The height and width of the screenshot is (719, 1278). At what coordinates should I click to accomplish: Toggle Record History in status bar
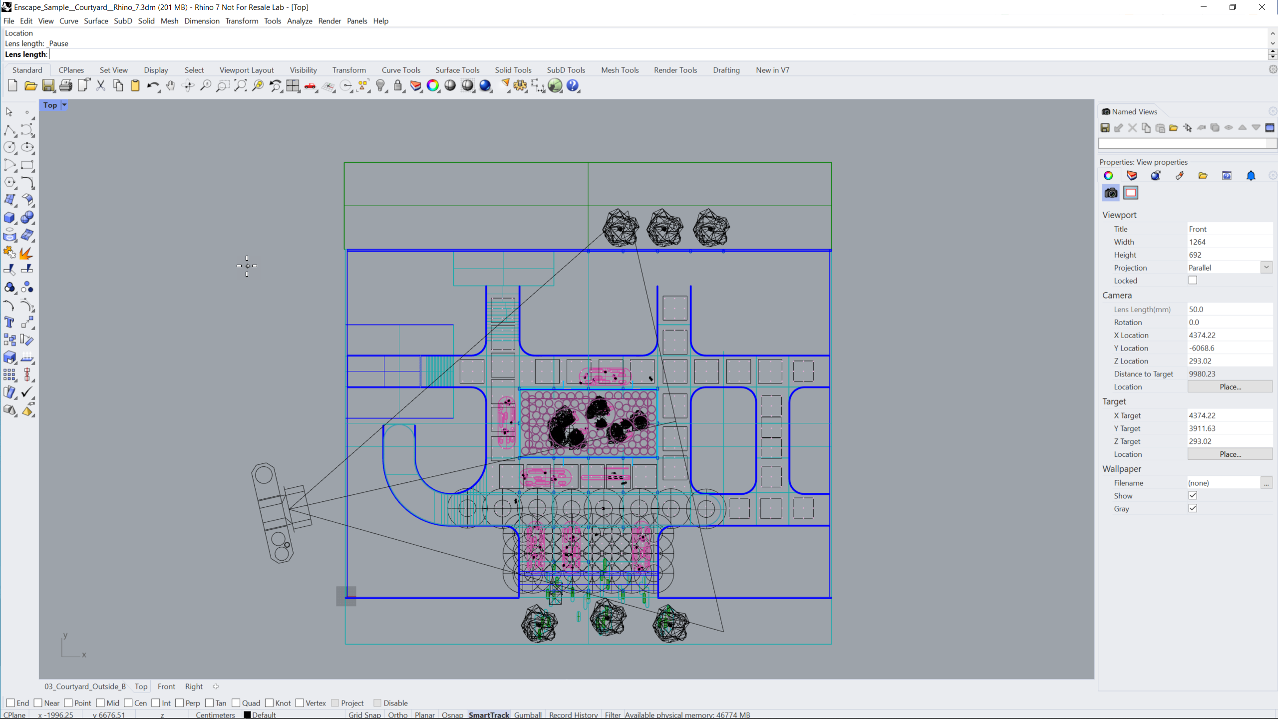click(x=573, y=715)
